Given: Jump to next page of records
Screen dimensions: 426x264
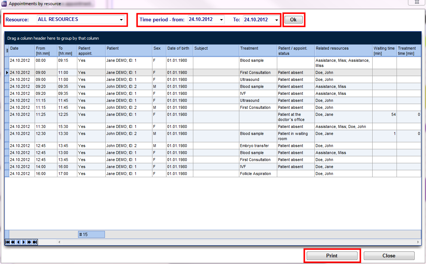Looking at the screenshot, I should pyautogui.click(x=29, y=242).
